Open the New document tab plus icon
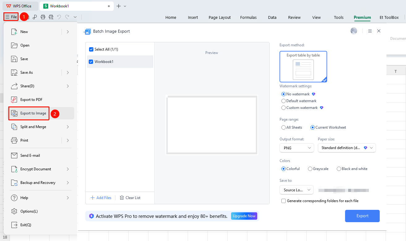406x241 pixels. point(118,6)
